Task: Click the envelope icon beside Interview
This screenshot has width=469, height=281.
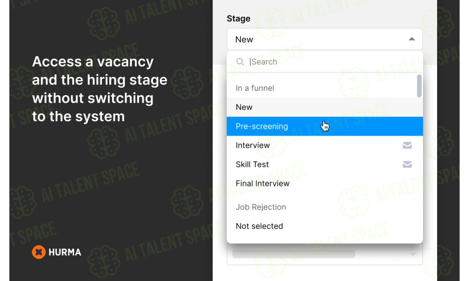Action: coord(407,146)
